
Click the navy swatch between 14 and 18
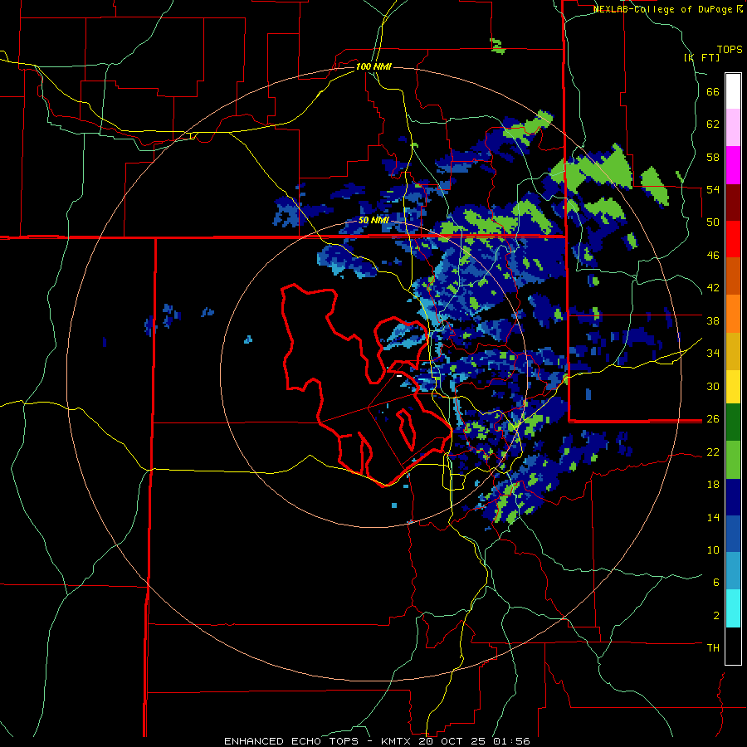pos(733,497)
